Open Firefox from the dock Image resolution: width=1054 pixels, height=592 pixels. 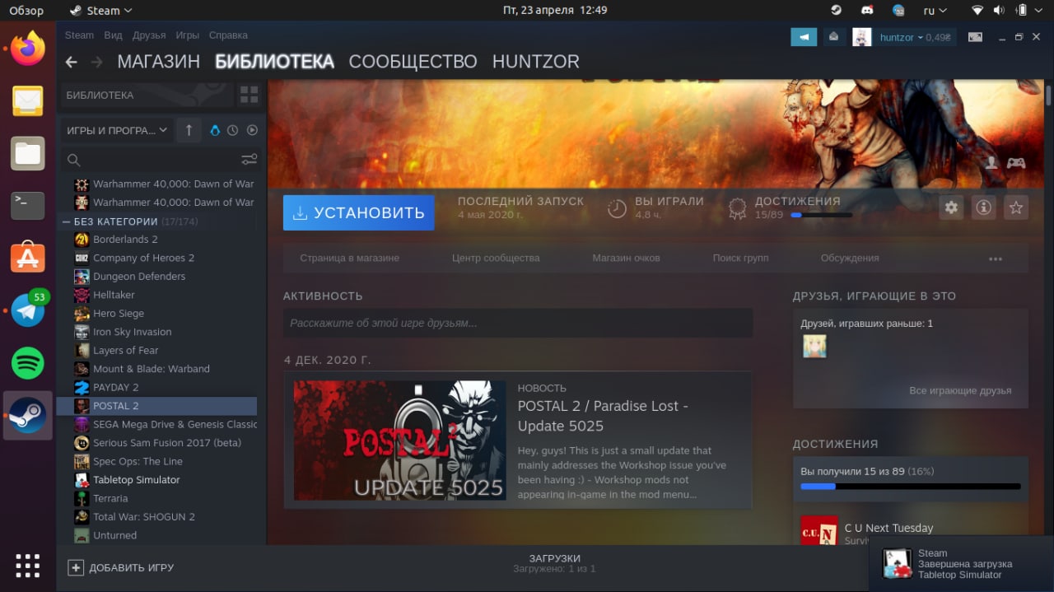[28, 49]
